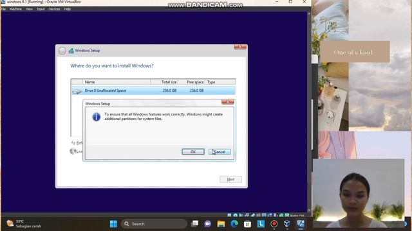This screenshot has height=231, width=412.
Task: Click the Load driver link in Windows Setup
Action: 76,151
